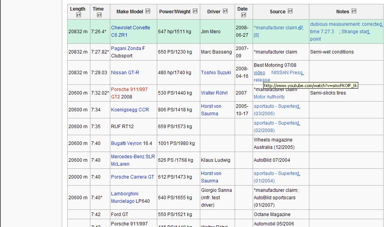Sort by Date column icon

(x=244, y=15)
